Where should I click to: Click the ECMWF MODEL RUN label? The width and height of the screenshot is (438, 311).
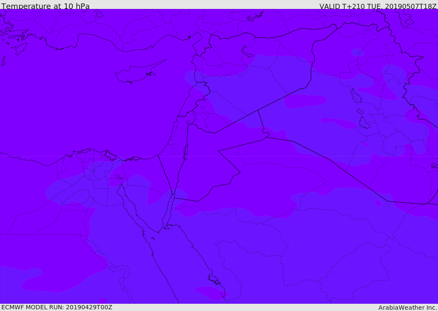pyautogui.click(x=56, y=307)
